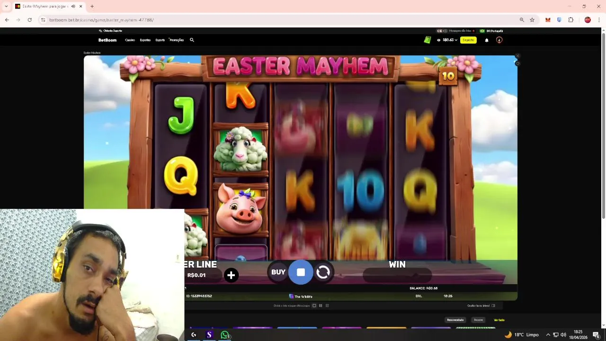Image resolution: width=606 pixels, height=341 pixels.
Task: Click the yellow Depósito button
Action: (x=468, y=40)
